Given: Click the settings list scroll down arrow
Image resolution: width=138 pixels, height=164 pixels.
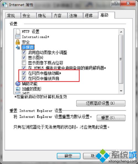Looking at the screenshot, I should (121, 91).
